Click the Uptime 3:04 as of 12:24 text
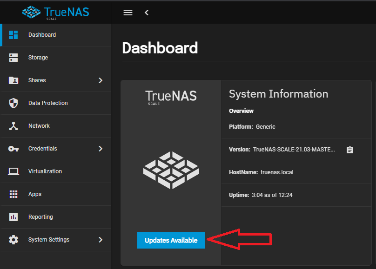Viewport: 376px width, 269px height. [x=261, y=195]
